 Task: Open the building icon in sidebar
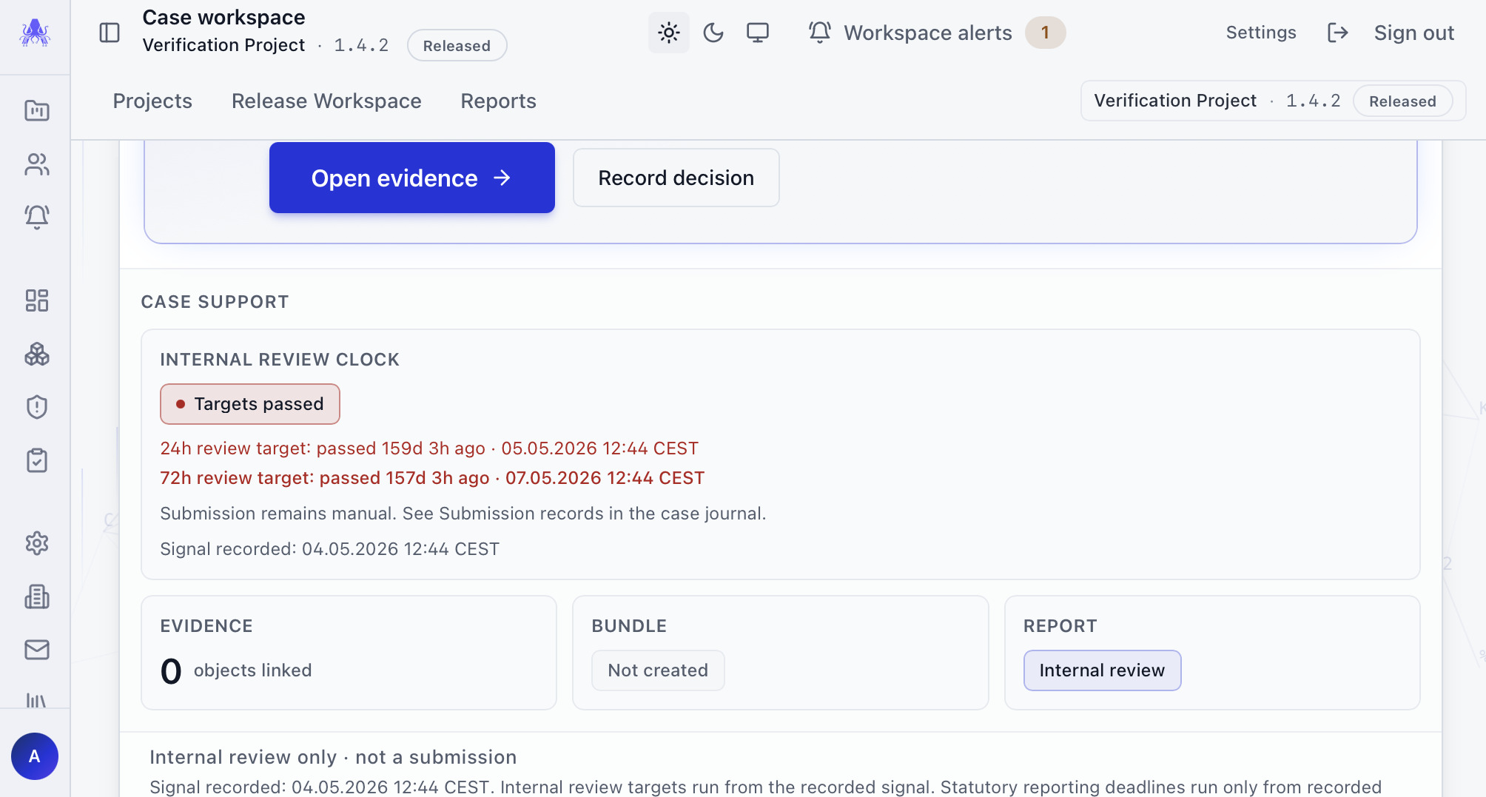[36, 596]
